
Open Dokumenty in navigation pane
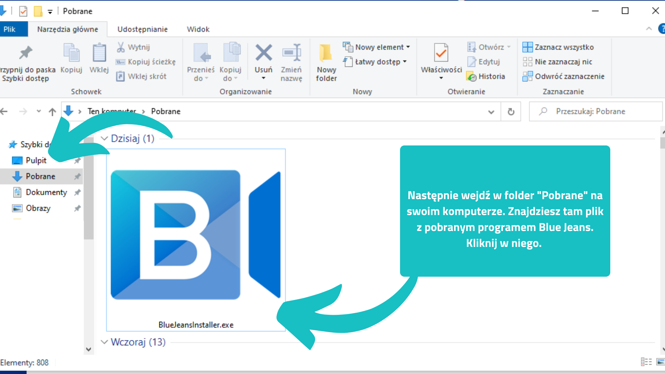(x=46, y=192)
